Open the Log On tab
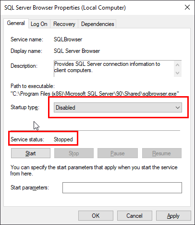This screenshot has width=195, height=225. point(39,24)
